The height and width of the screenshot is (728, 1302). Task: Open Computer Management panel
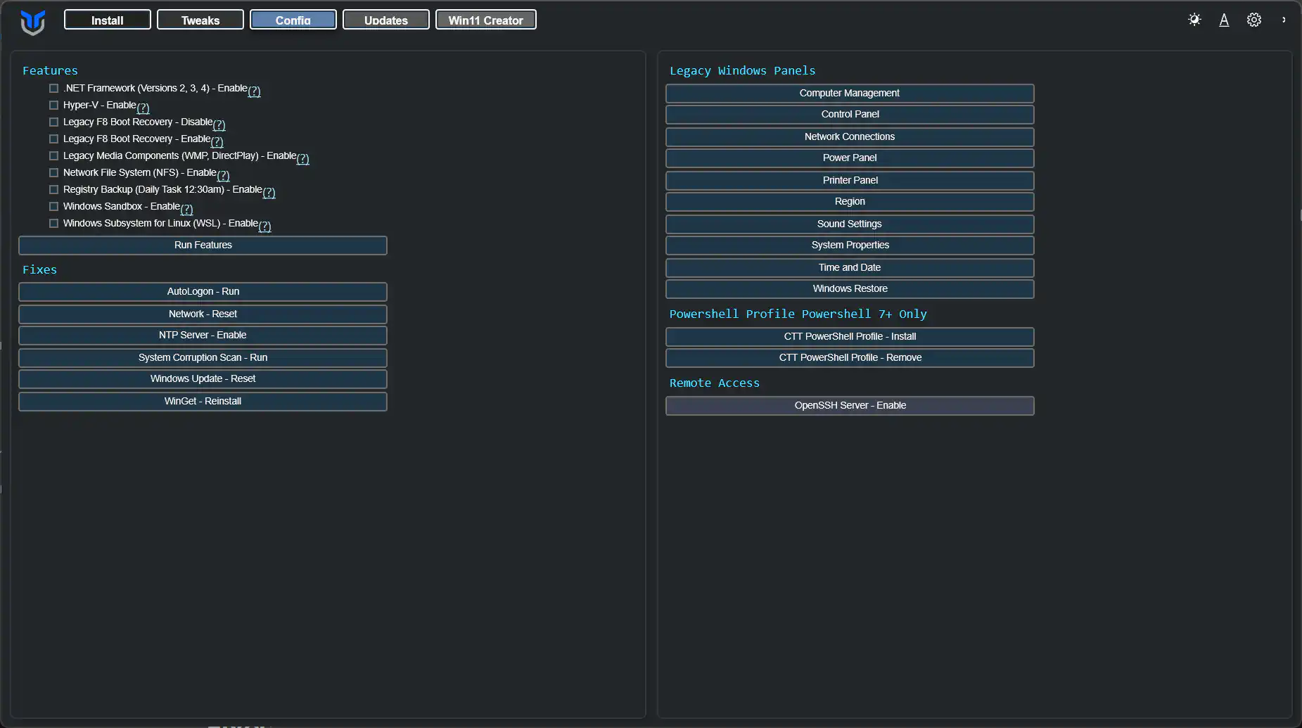point(850,93)
